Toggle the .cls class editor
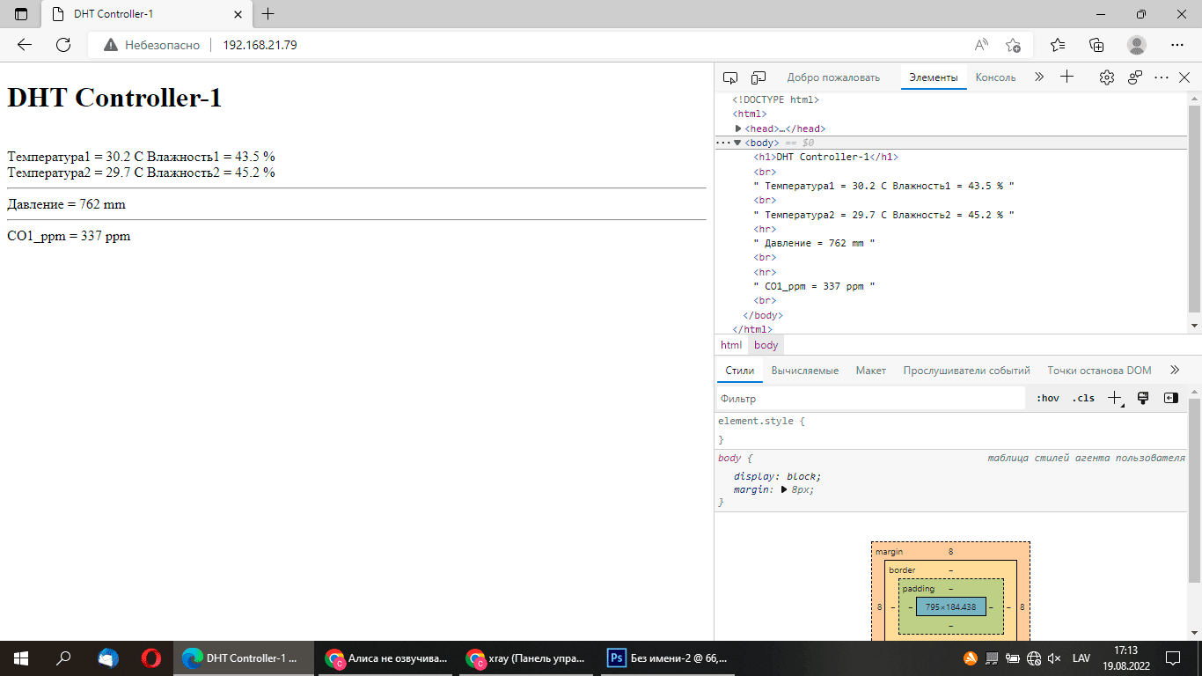The image size is (1202, 676). coord(1083,398)
